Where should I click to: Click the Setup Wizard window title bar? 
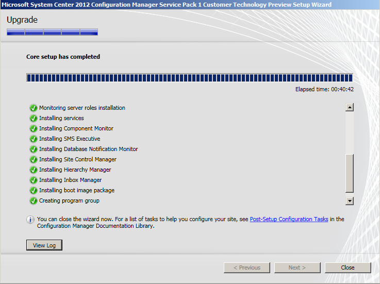click(190, 5)
